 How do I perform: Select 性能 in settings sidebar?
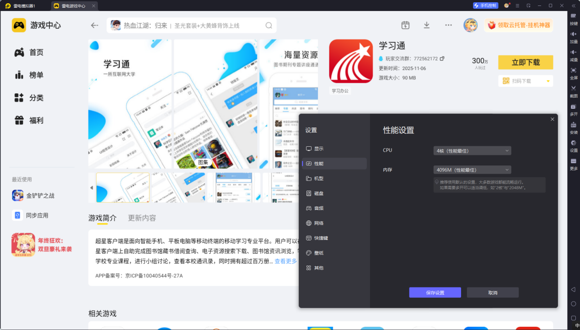coord(334,164)
